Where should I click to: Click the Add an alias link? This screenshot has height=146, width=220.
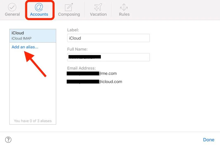click(25, 47)
